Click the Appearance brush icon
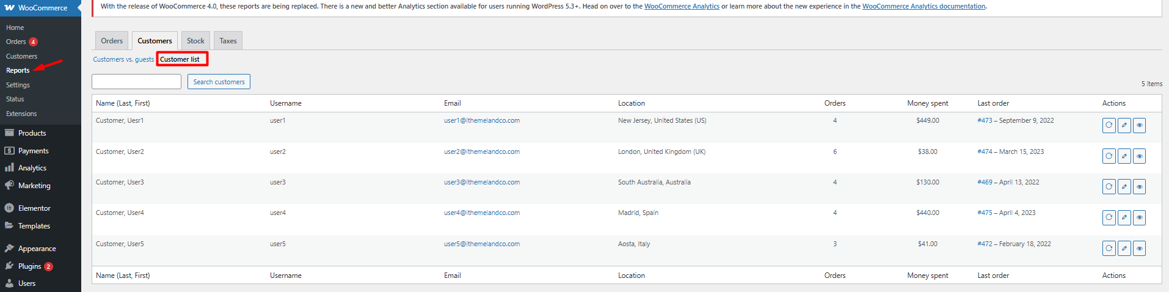 click(x=9, y=248)
